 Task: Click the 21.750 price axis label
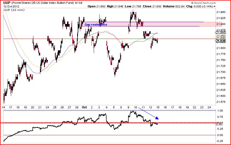(x=221, y=60)
